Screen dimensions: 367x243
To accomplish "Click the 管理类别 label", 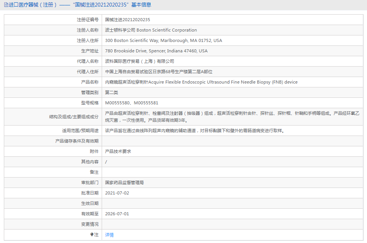I will coord(90,92).
